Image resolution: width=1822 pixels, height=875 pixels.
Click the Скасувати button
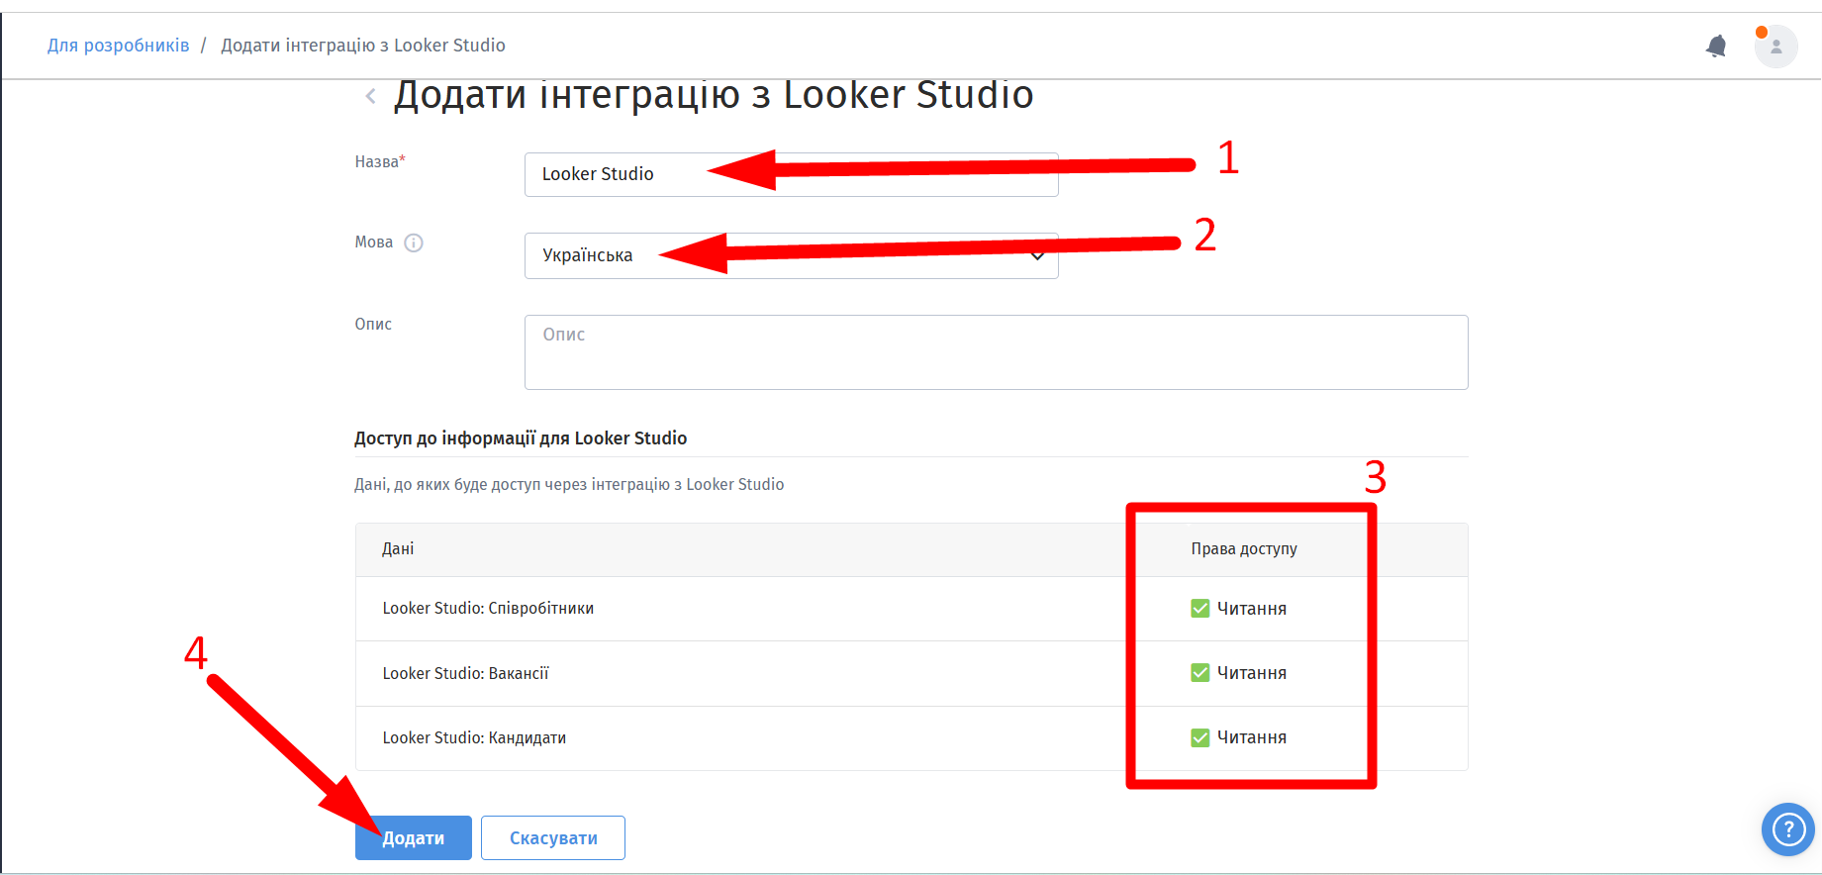point(553,838)
